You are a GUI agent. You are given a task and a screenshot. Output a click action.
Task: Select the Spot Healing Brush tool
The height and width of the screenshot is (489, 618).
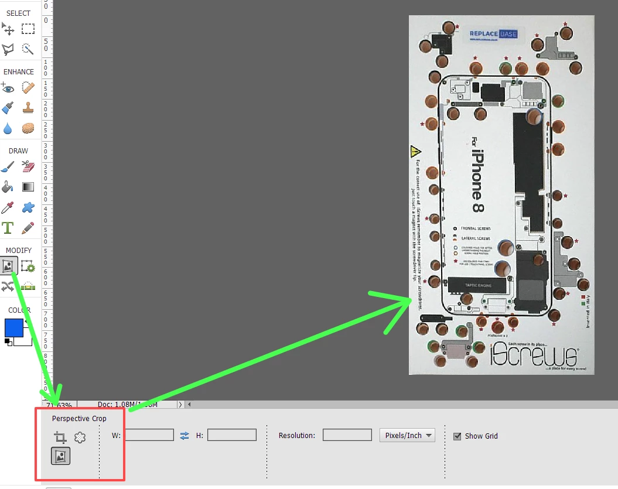coord(28,87)
